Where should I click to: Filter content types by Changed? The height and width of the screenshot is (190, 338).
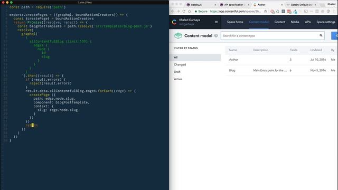tap(180, 64)
